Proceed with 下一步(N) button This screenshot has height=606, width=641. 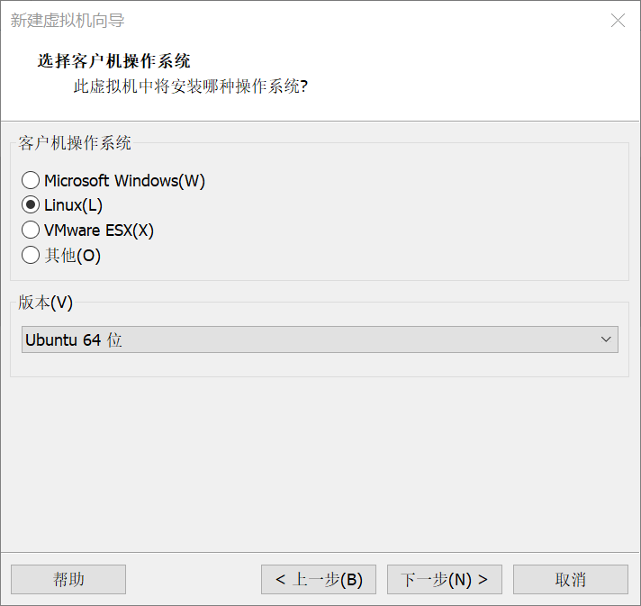(445, 579)
